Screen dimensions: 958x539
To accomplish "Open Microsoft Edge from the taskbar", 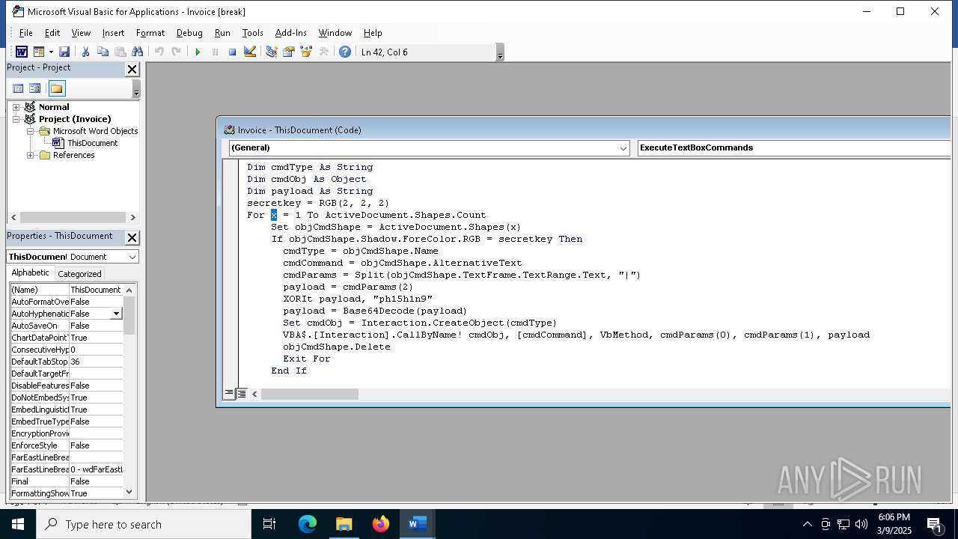I will point(308,524).
